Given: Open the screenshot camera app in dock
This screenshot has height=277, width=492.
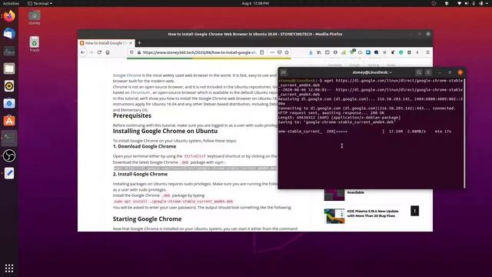Looking at the screenshot, I should click(x=9, y=103).
